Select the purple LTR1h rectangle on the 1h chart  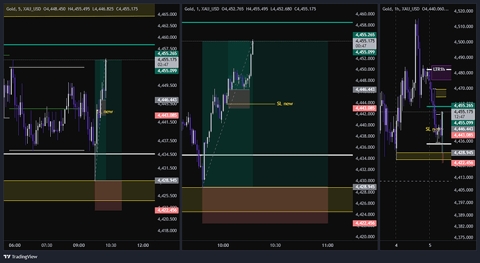tap(441, 73)
